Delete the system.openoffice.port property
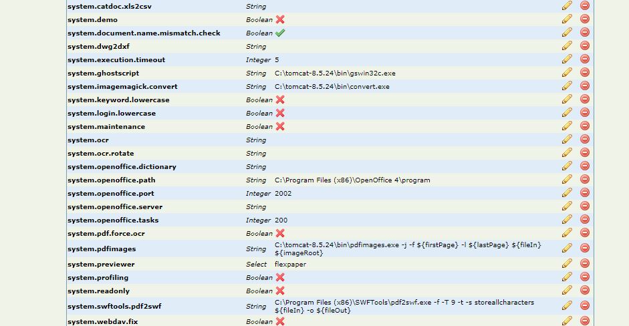 (x=585, y=192)
